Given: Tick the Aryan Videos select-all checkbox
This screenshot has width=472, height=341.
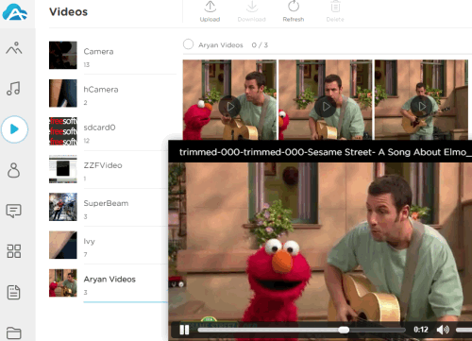Looking at the screenshot, I should coord(188,44).
